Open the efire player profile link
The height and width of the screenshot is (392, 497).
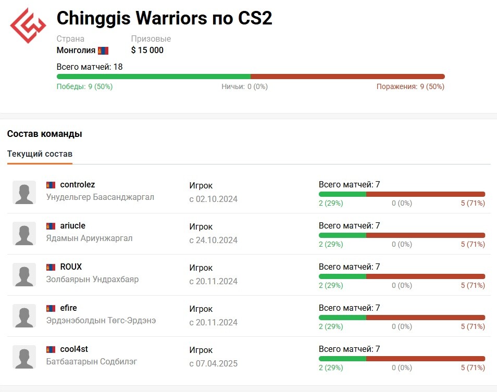point(69,308)
